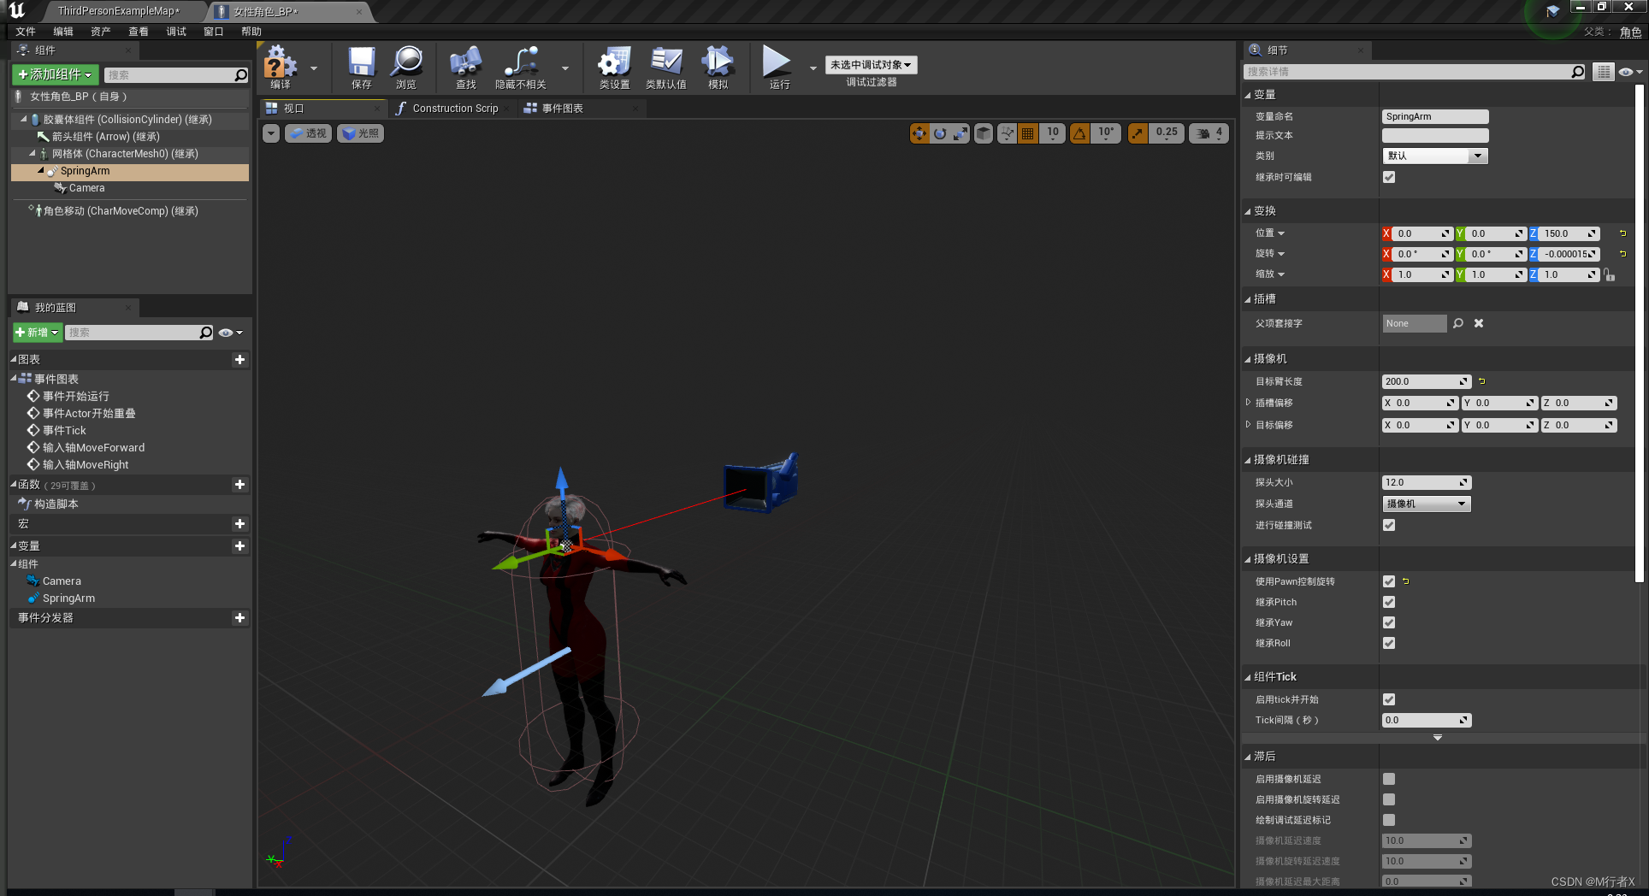This screenshot has height=896, width=1649.
Task: Enable 启用摄像机旋转延迟 checkbox
Action: pyautogui.click(x=1389, y=799)
